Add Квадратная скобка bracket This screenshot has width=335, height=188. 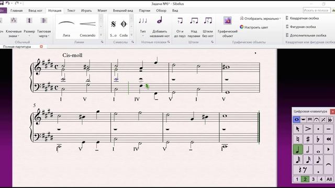click(302, 18)
